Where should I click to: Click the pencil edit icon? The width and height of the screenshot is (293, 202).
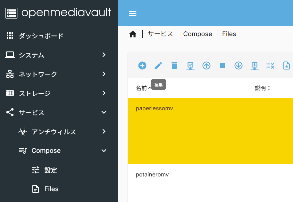tap(158, 66)
